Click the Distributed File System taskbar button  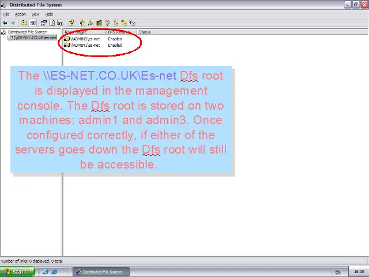pos(101,272)
